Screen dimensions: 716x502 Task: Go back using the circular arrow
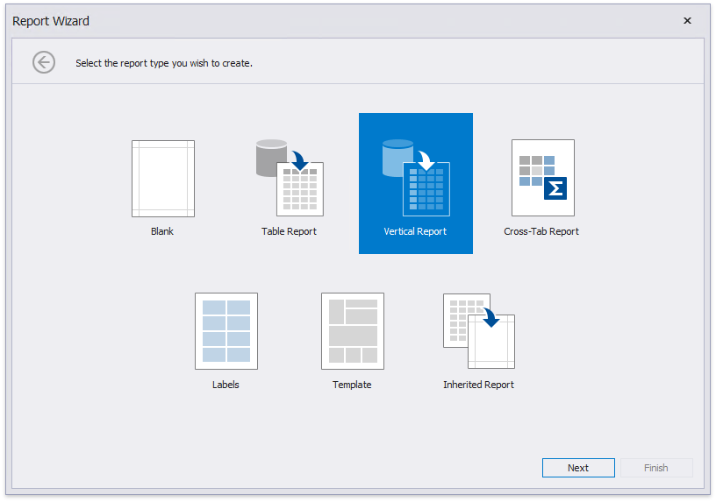(x=44, y=62)
